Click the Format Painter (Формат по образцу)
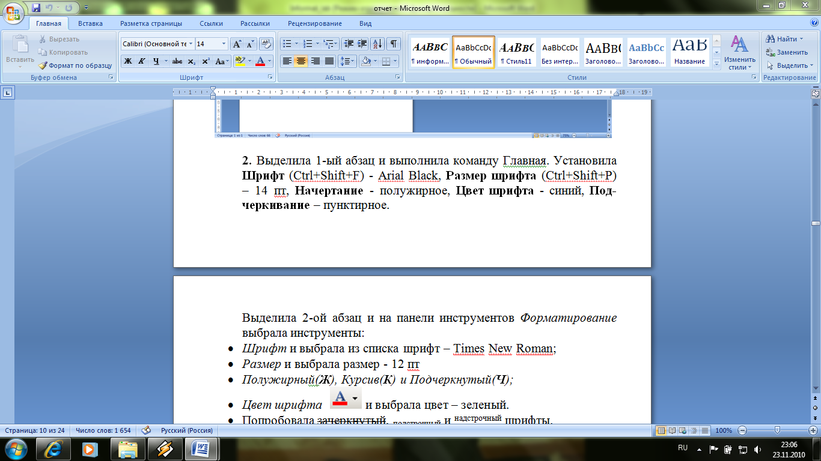The height and width of the screenshot is (461, 821). [x=75, y=65]
